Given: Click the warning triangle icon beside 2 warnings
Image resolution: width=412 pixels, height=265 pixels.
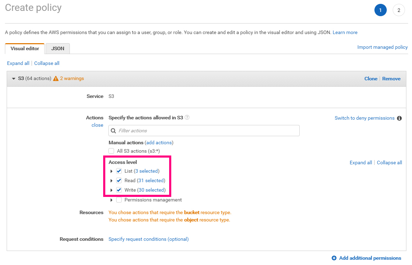Looking at the screenshot, I should click(56, 78).
